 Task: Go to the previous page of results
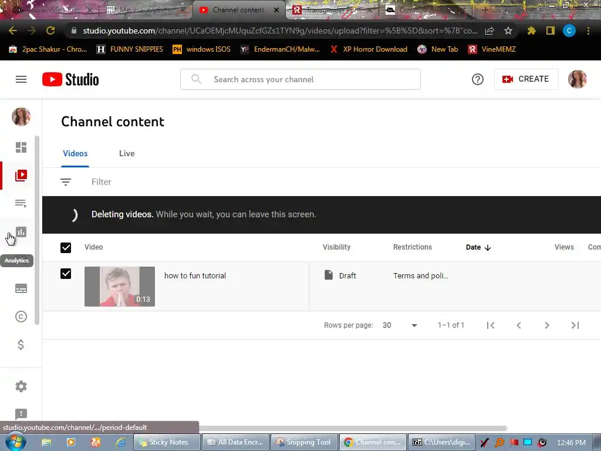(519, 325)
